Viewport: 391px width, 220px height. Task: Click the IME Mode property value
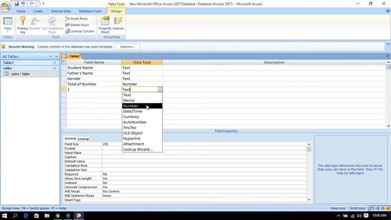tap(204, 191)
